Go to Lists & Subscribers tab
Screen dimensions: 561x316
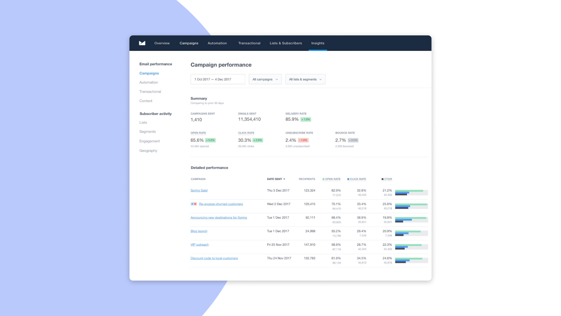click(285, 43)
